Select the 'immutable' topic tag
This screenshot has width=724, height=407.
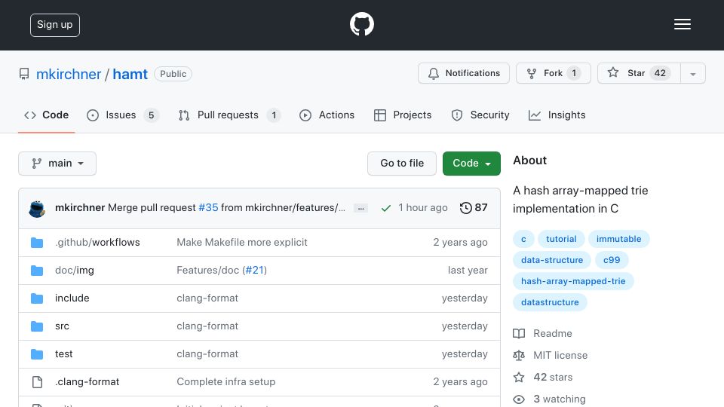[x=618, y=239]
